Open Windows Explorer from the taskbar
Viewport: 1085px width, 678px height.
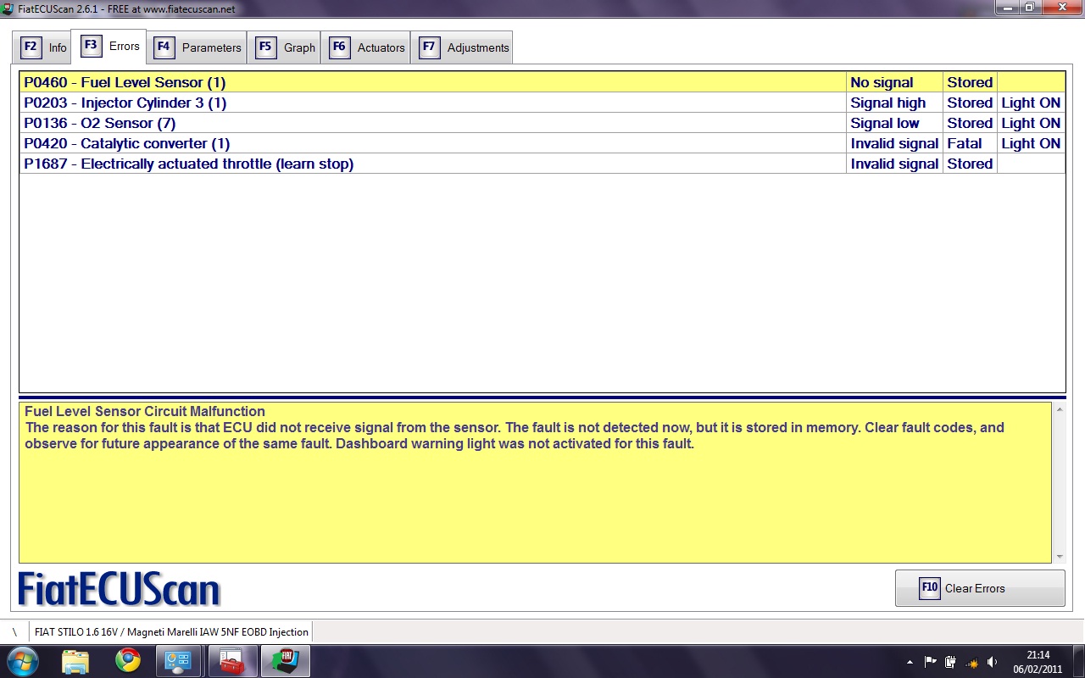coord(75,661)
